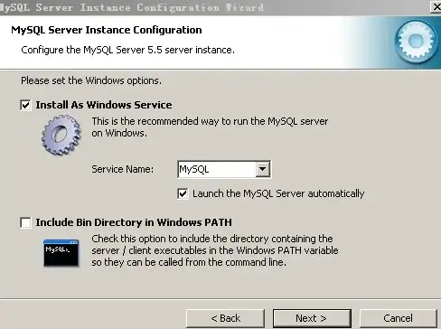This screenshot has height=329, width=441.
Task: Click the blue gear header icon
Action: point(417,42)
